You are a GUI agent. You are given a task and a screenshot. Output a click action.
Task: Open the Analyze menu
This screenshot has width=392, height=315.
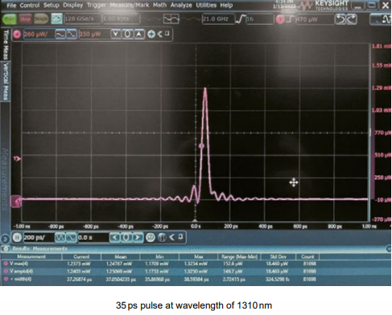coord(181,5)
